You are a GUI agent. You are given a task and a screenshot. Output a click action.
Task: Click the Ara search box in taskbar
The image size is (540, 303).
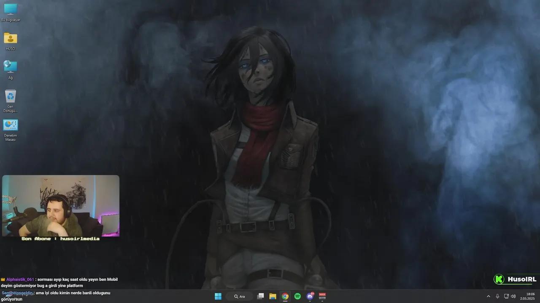point(240,296)
